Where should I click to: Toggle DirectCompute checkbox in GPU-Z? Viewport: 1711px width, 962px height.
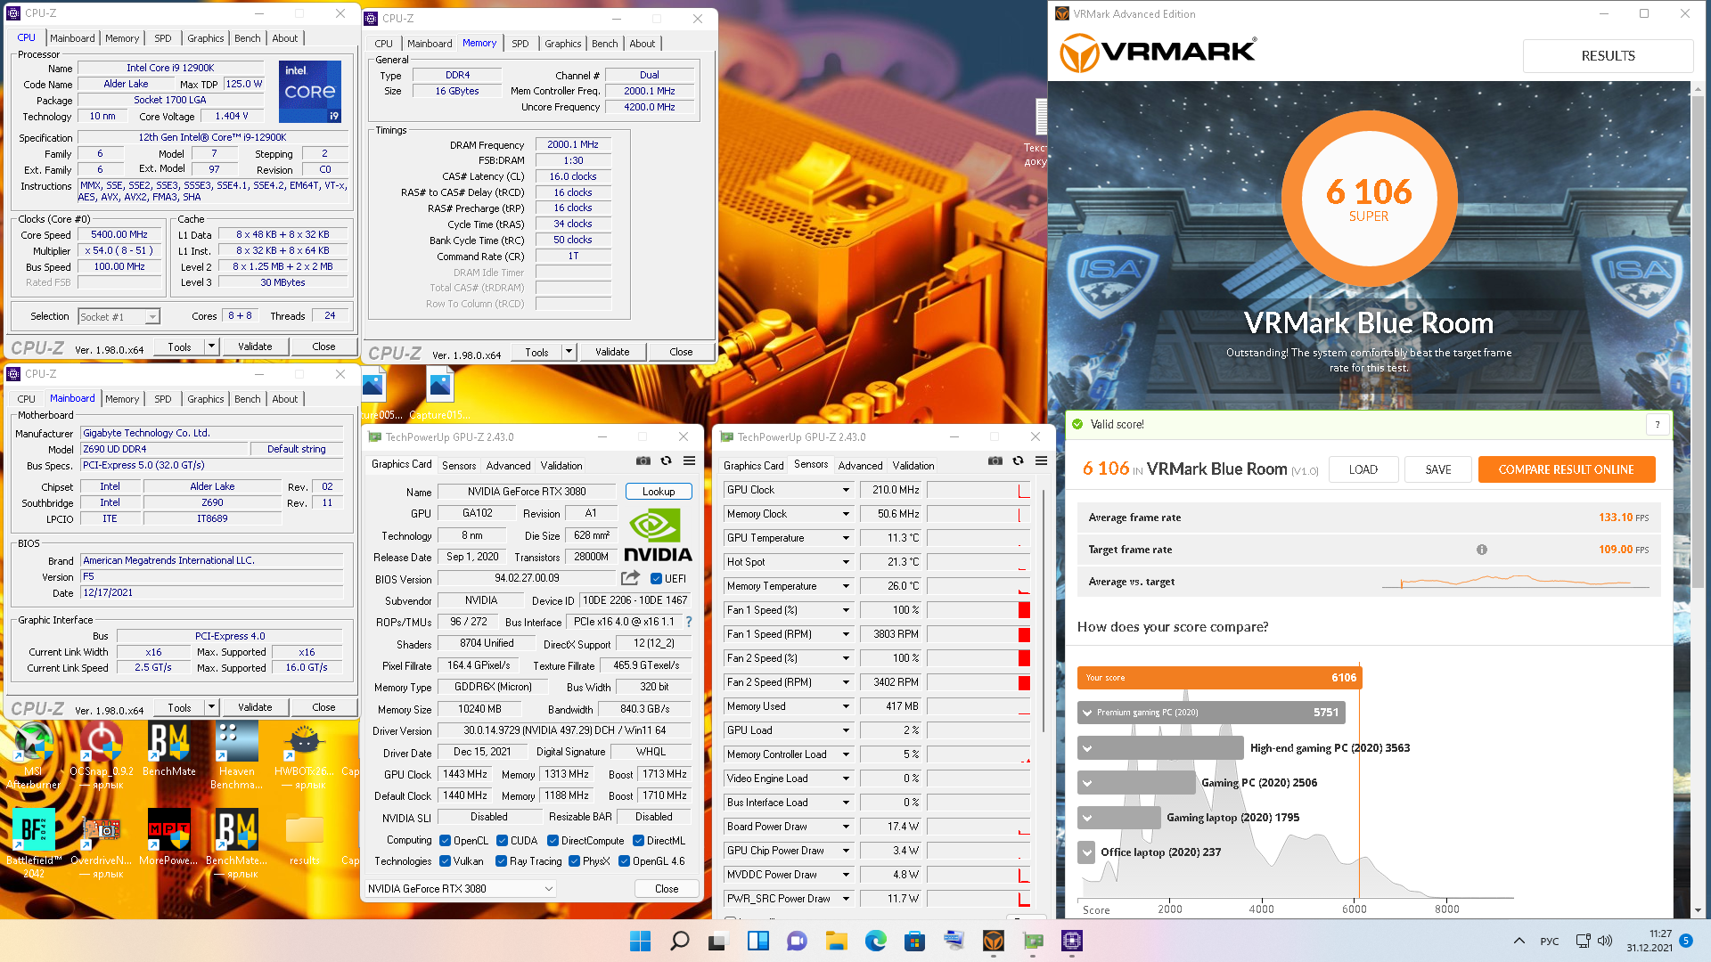(553, 841)
